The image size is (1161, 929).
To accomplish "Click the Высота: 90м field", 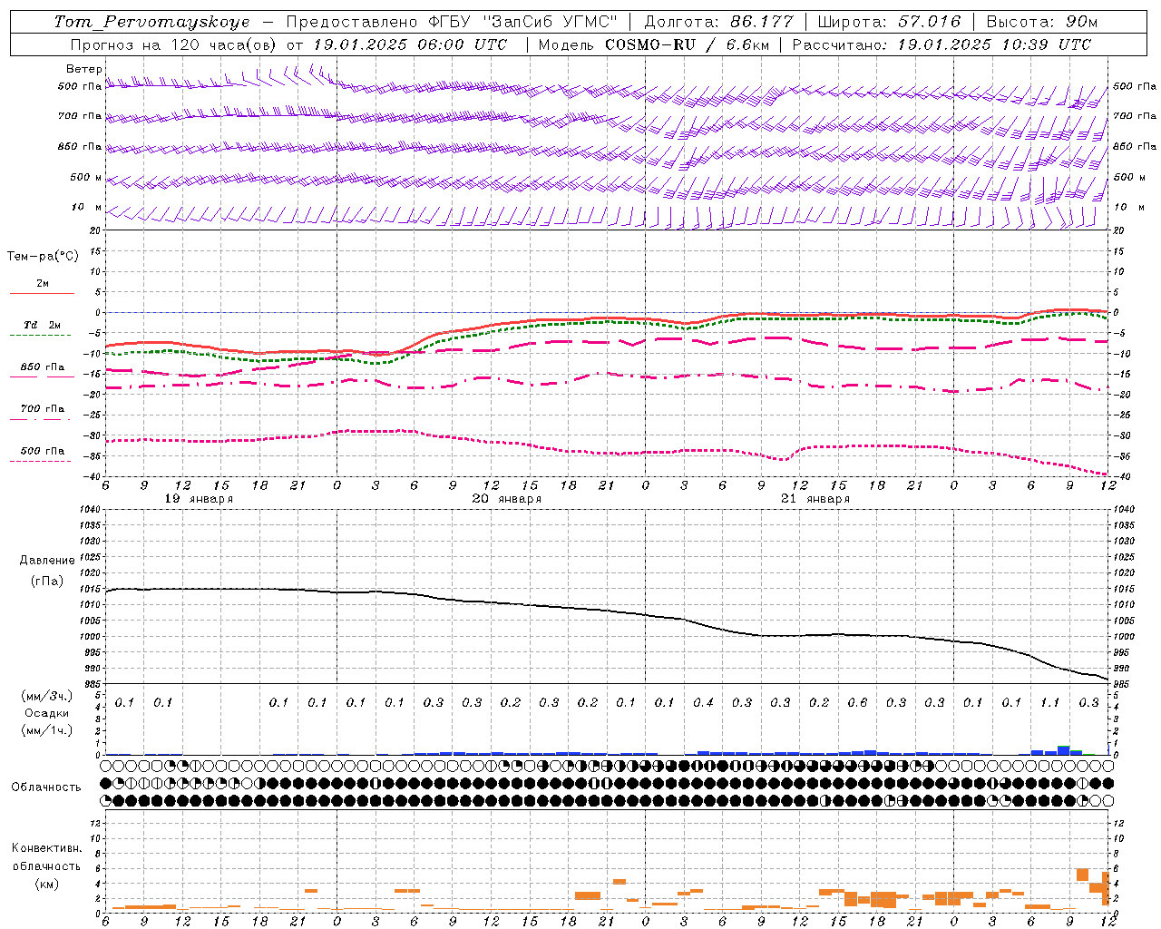I will (x=1041, y=22).
